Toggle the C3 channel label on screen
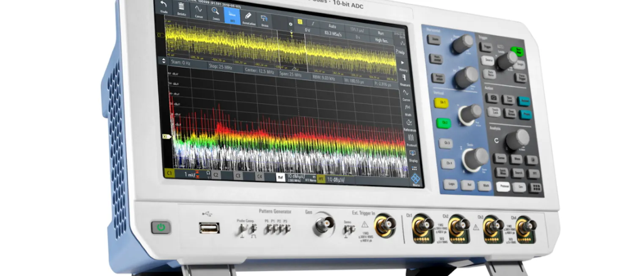635x276 pixels. [238, 176]
